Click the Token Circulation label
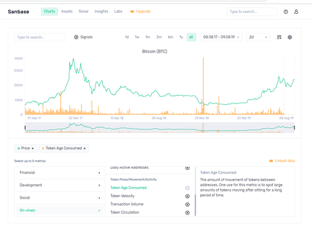This screenshot has width=312, height=227. 125,212
